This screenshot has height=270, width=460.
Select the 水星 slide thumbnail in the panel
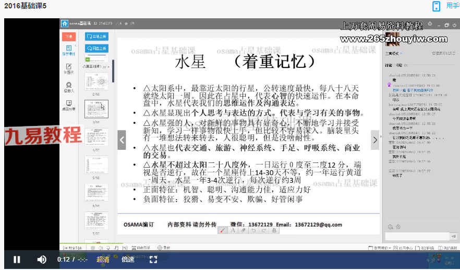click(x=96, y=109)
